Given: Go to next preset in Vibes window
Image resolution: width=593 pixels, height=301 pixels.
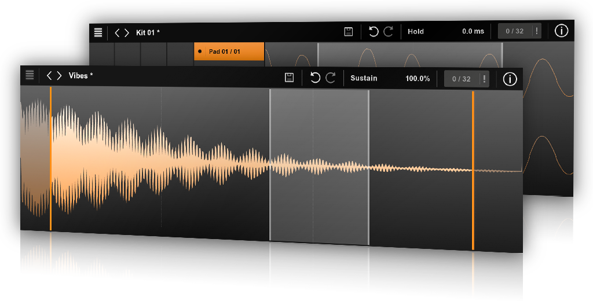Looking at the screenshot, I should click(59, 76).
